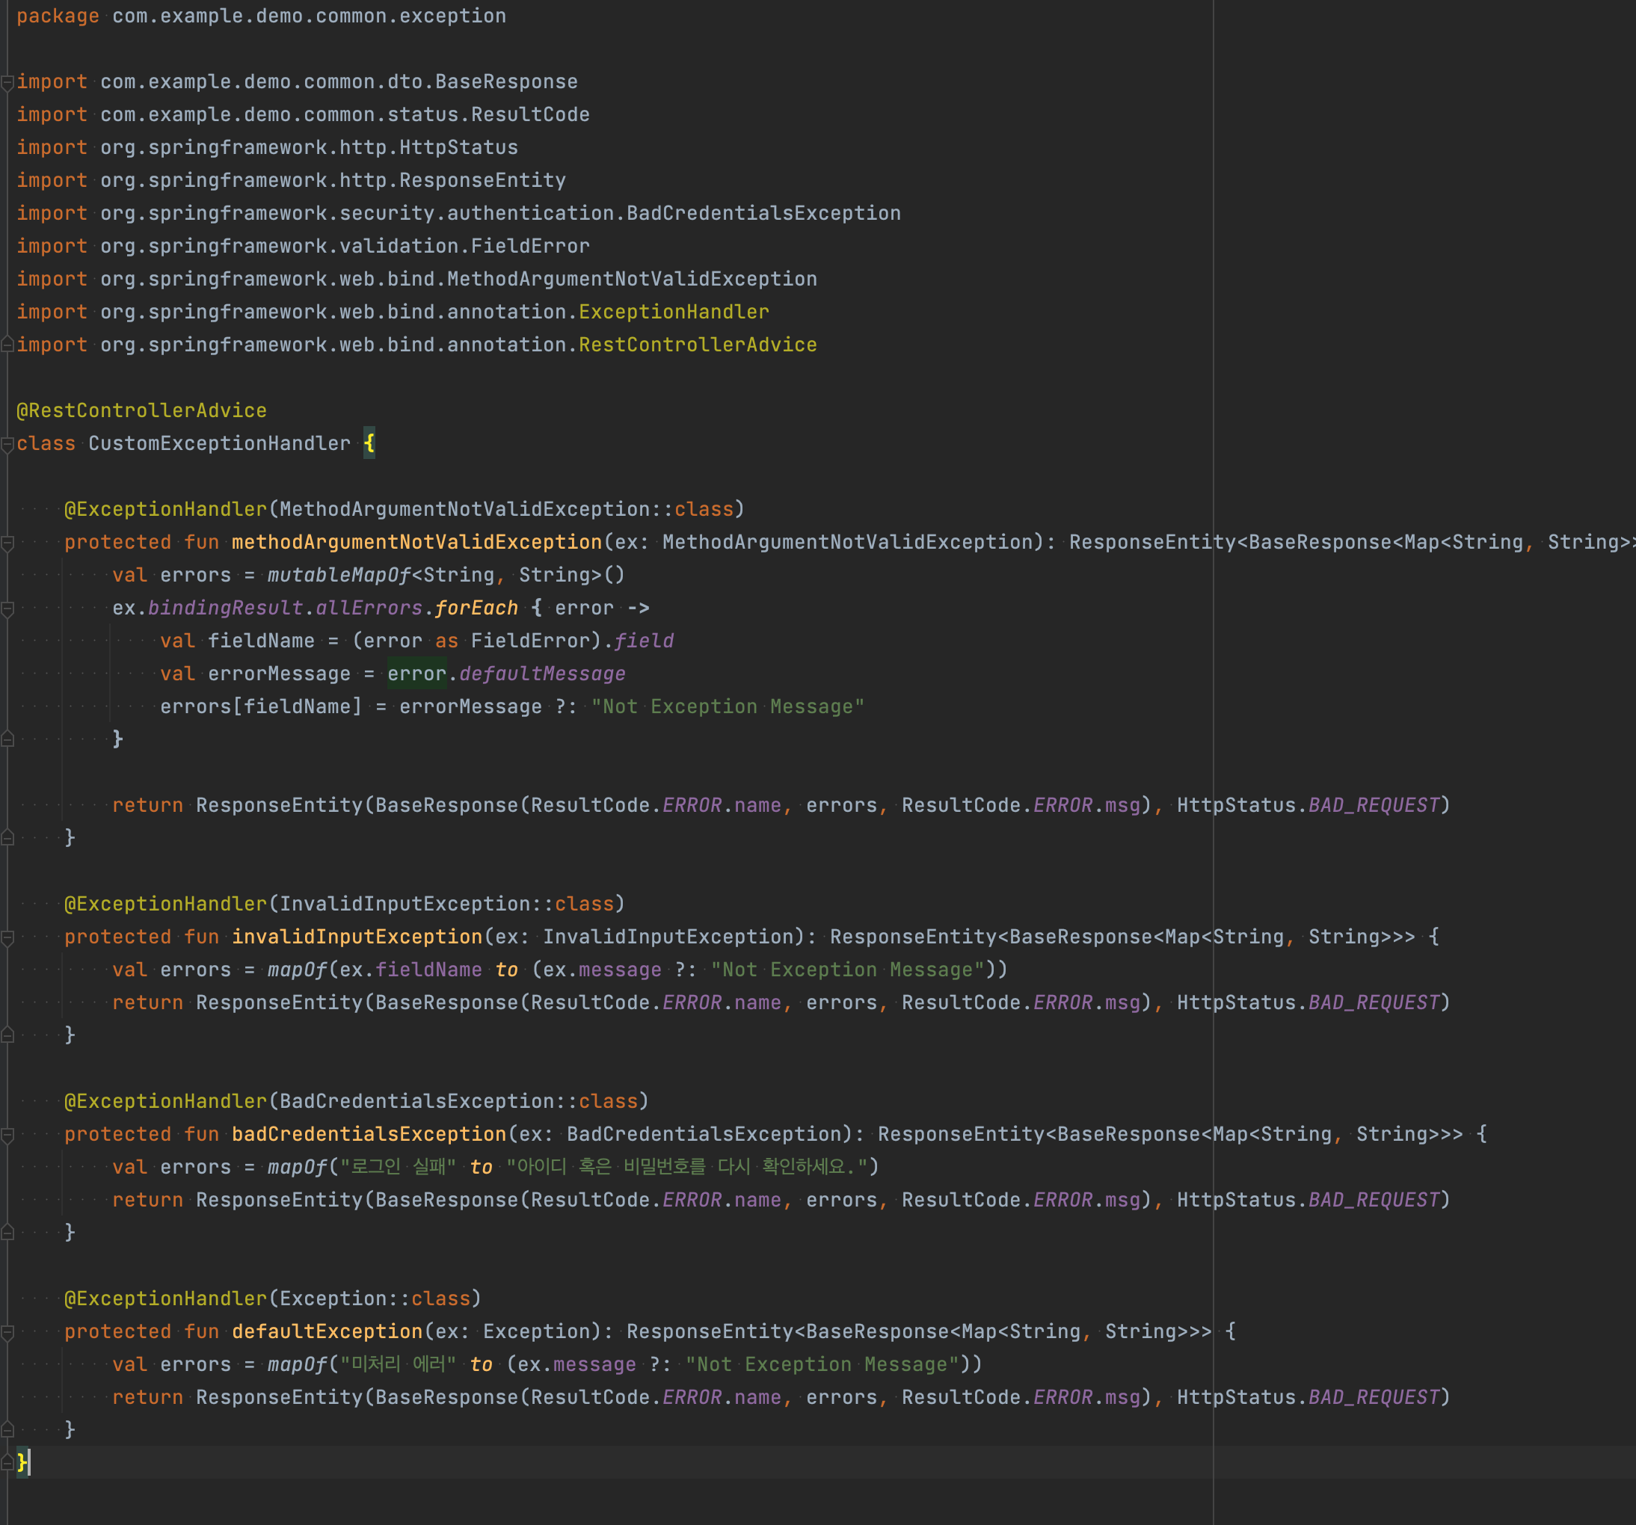Viewport: 1636px width, 1525px height.
Task: Click the defaultException function name
Action: pyautogui.click(x=327, y=1331)
